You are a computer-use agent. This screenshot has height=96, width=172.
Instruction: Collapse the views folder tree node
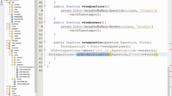[x=10, y=55]
